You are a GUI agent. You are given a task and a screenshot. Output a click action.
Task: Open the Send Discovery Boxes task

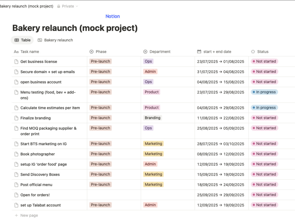(40, 174)
